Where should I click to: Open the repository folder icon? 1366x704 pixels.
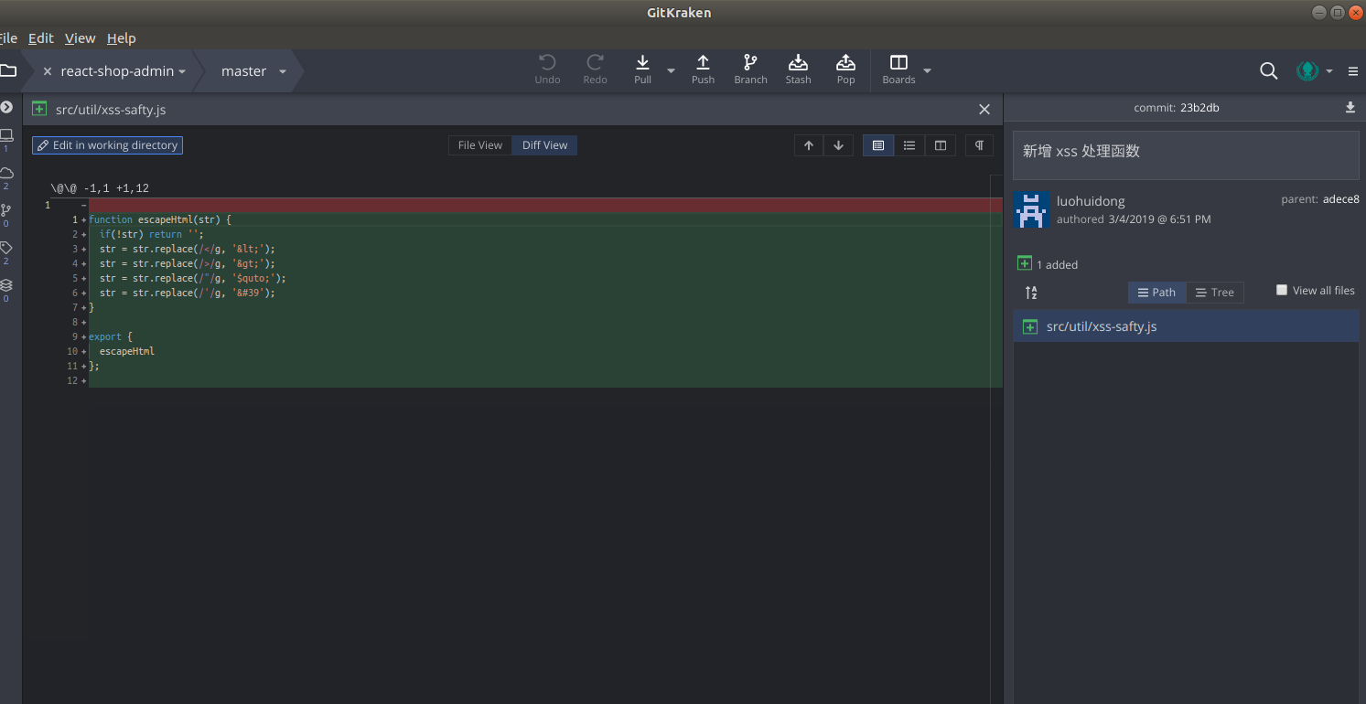point(7,70)
